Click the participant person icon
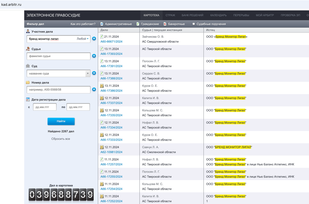The width and height of the screenshot is (309, 204). (x=28, y=31)
